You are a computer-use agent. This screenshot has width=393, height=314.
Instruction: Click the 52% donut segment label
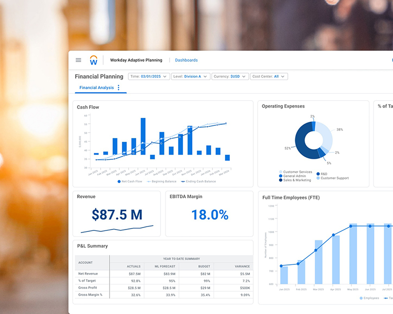click(287, 148)
